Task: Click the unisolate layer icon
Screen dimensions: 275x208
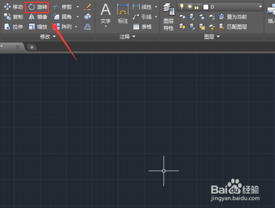Action: [x=192, y=27]
